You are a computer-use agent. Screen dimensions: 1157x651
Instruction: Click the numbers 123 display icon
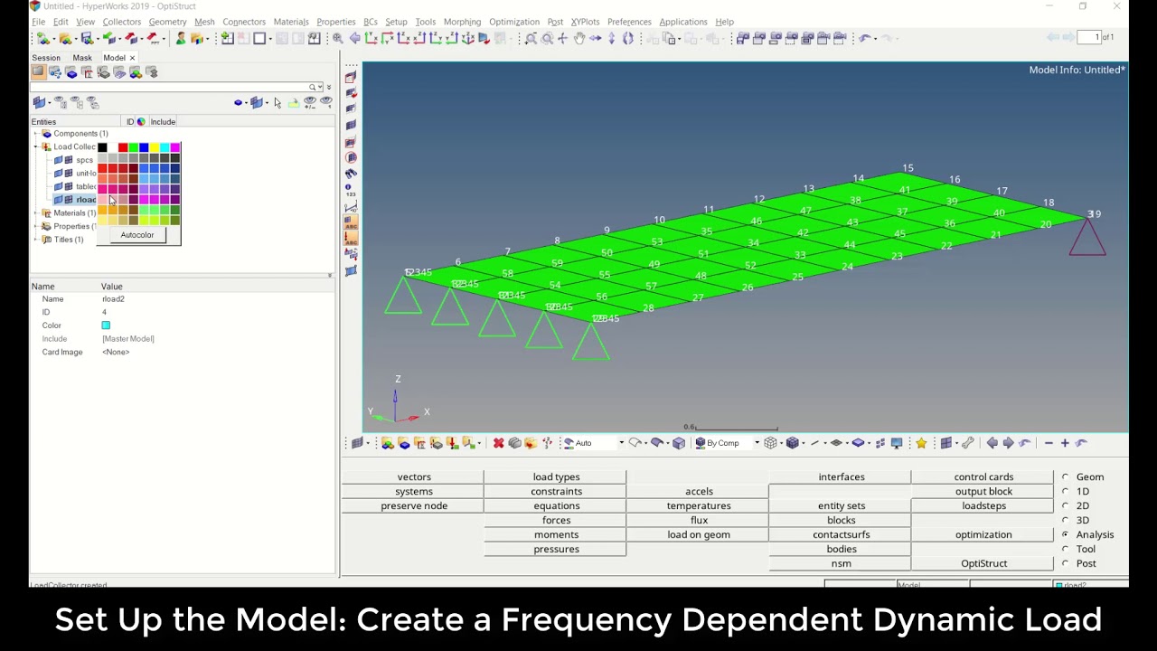click(351, 190)
